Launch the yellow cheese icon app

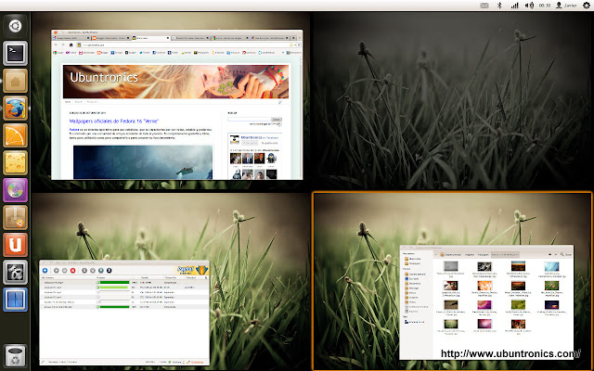(15, 162)
